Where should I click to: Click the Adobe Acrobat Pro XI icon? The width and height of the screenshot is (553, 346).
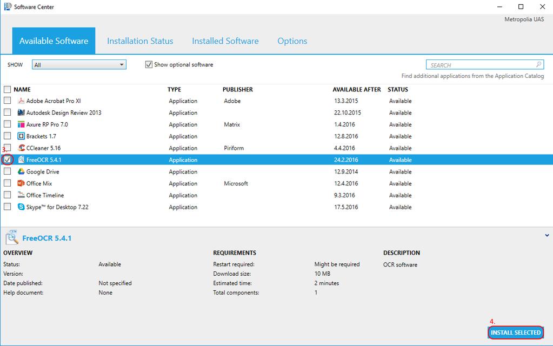[x=21, y=101]
